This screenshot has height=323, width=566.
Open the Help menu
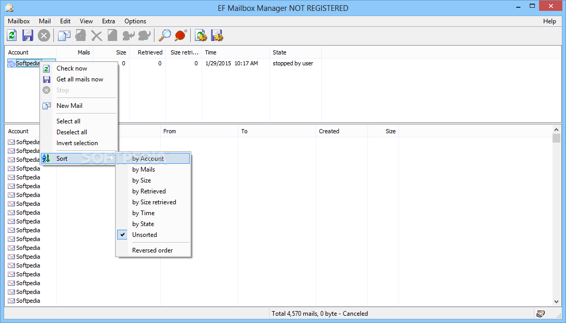click(549, 21)
